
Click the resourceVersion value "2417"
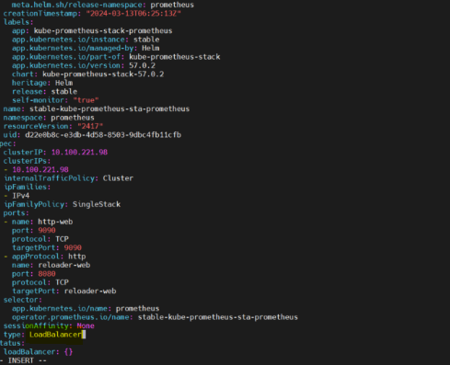point(90,126)
